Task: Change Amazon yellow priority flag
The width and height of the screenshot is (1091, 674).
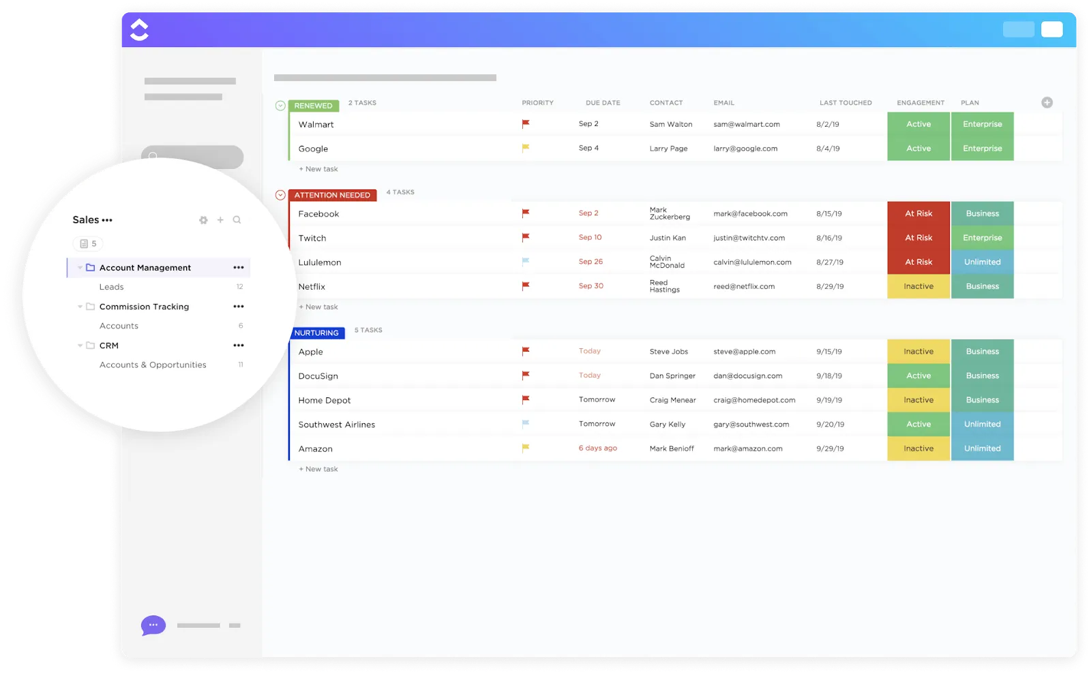Action: point(526,448)
